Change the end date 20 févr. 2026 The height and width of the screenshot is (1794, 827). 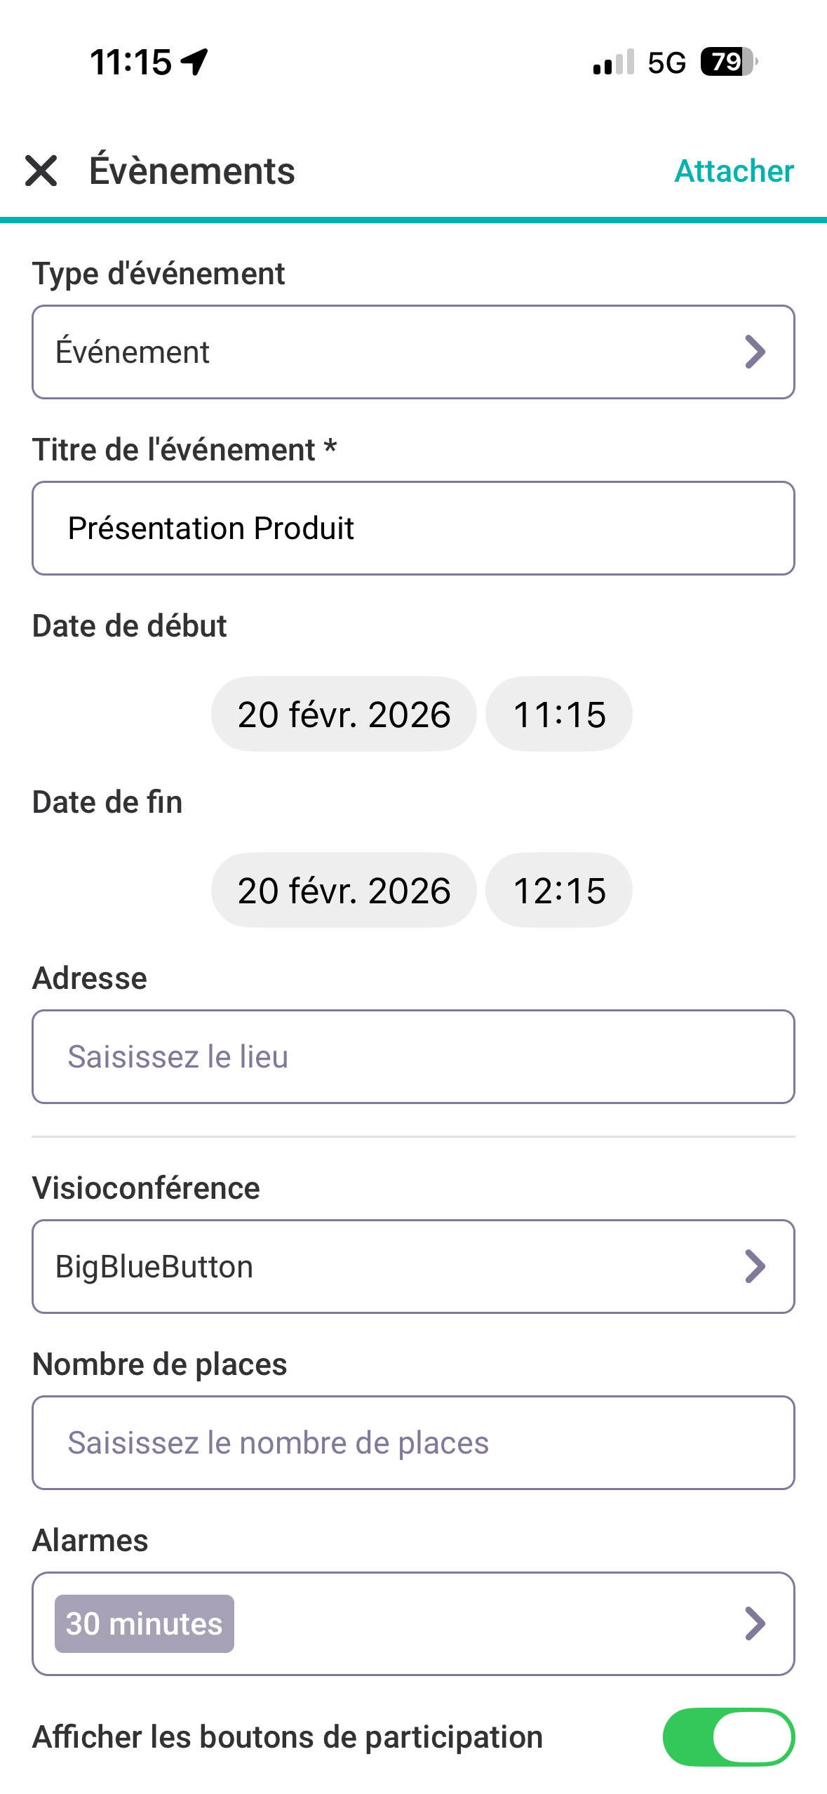coord(344,890)
